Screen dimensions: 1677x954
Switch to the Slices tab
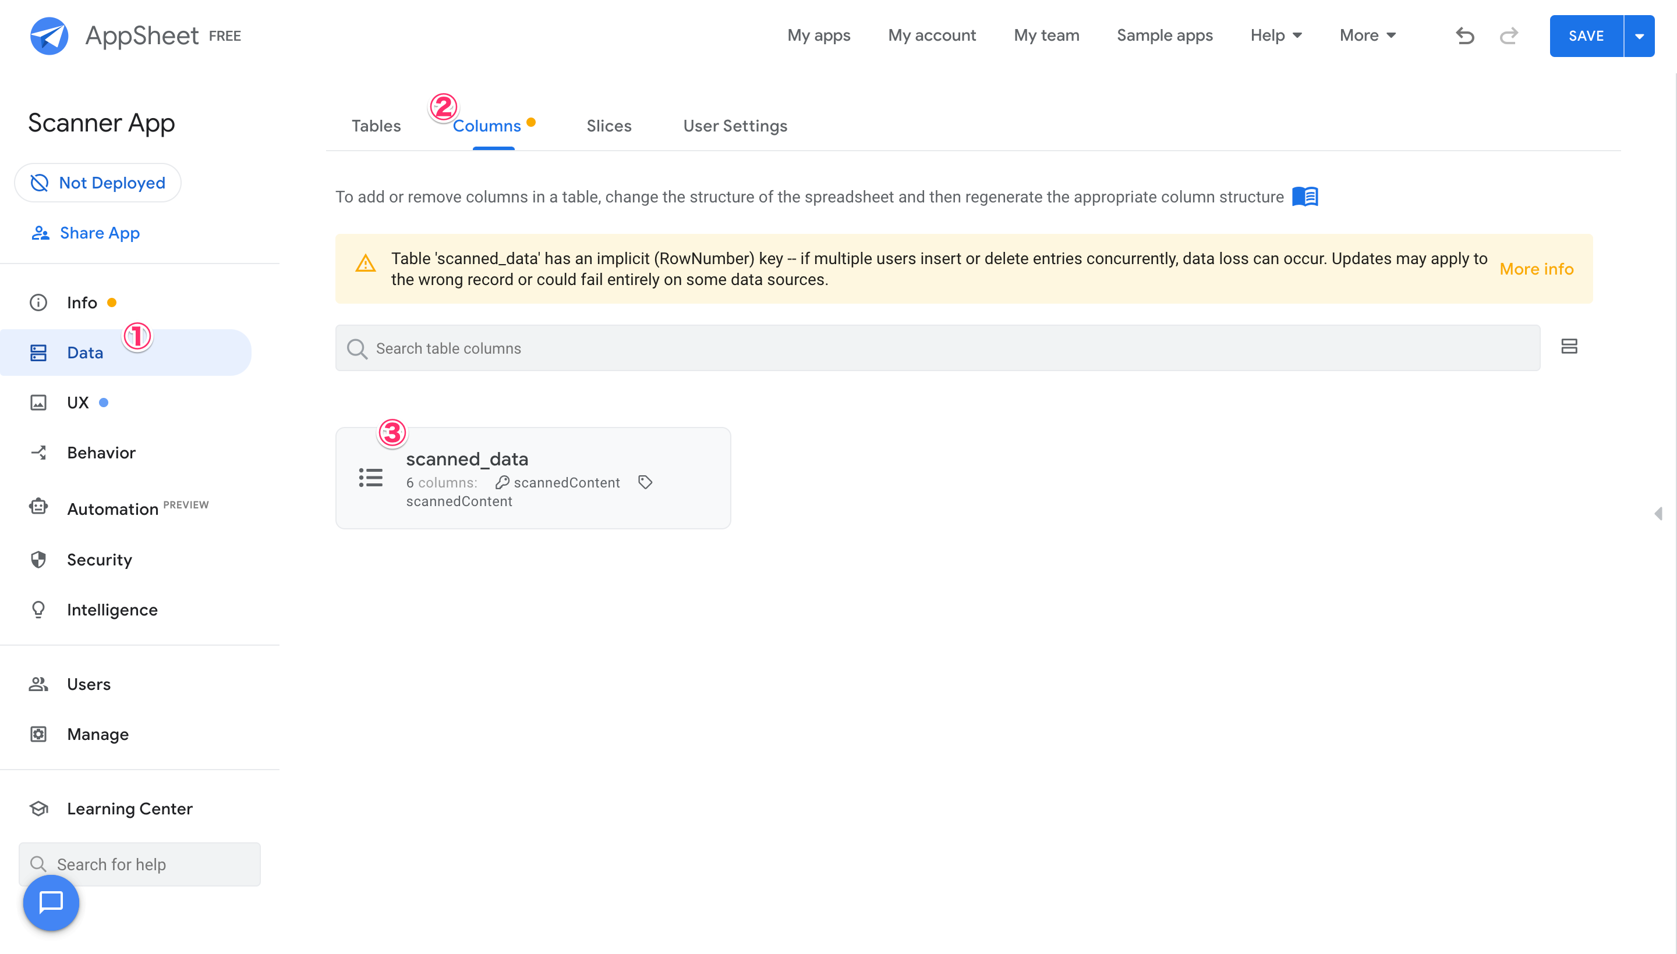click(x=608, y=126)
